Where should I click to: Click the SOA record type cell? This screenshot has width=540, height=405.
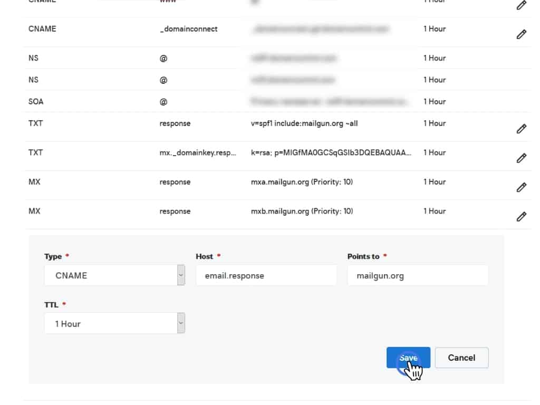[x=36, y=101]
